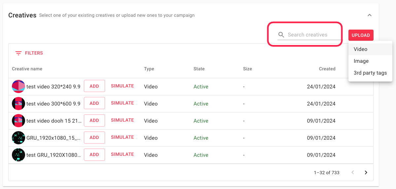Go to previous page of creatives
The width and height of the screenshot is (396, 189).
(x=353, y=173)
